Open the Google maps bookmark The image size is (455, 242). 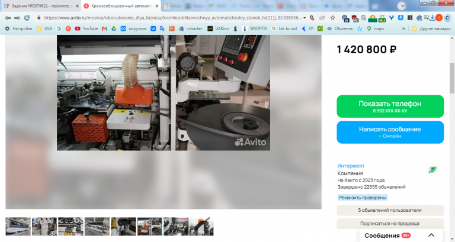[375, 28]
